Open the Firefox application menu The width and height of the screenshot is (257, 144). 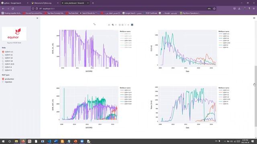point(254,8)
